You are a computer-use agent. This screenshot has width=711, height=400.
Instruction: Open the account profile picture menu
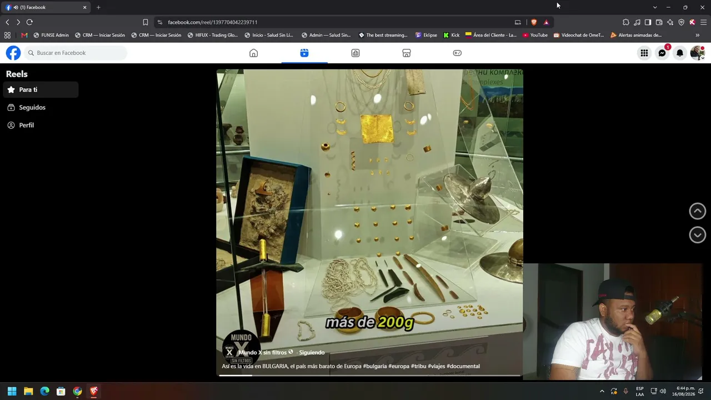pos(697,53)
